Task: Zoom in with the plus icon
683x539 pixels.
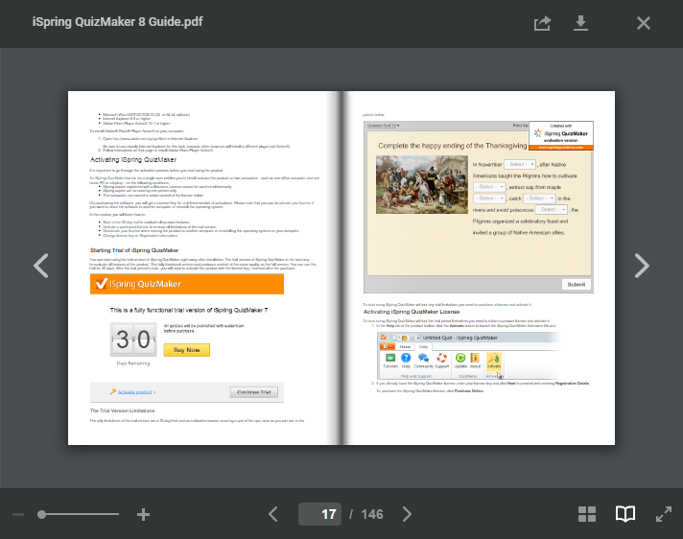Action: coord(143,515)
